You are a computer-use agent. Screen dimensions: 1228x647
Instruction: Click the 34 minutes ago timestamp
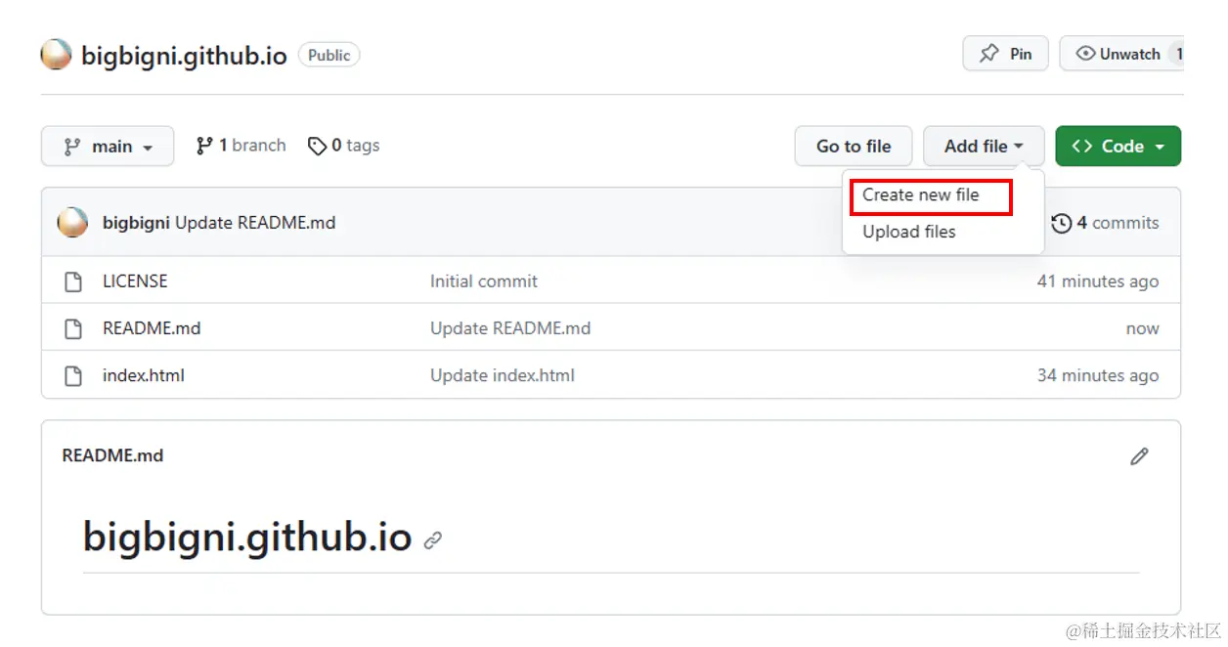(x=1098, y=375)
